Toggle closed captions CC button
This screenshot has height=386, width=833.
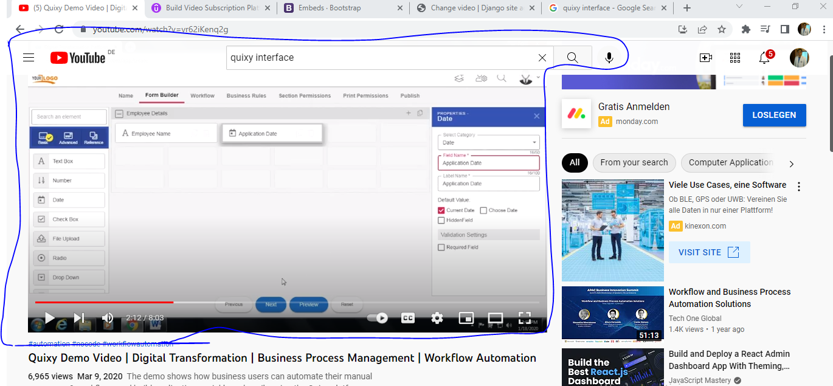[408, 318]
